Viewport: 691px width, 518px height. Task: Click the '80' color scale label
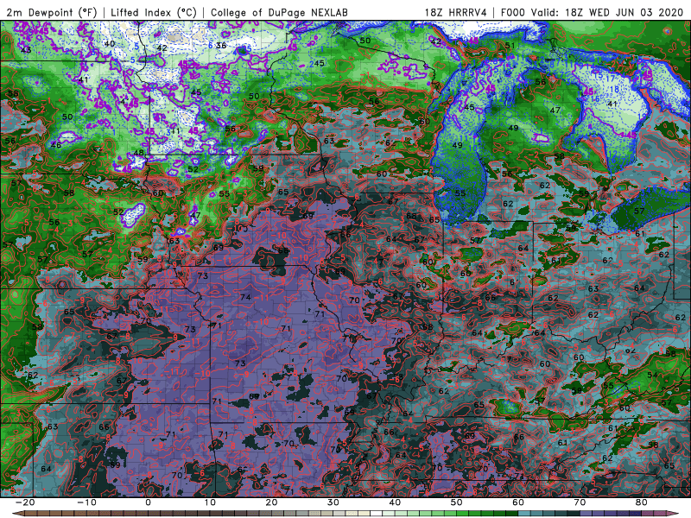coord(642,502)
